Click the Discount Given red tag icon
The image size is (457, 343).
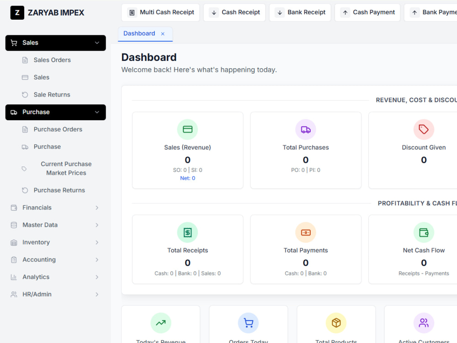[424, 129]
